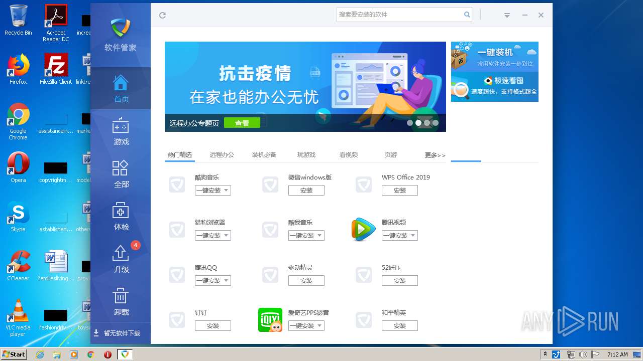The height and width of the screenshot is (361, 643).
Task: Open Recycle Bin on the desktop
Action: click(18, 21)
